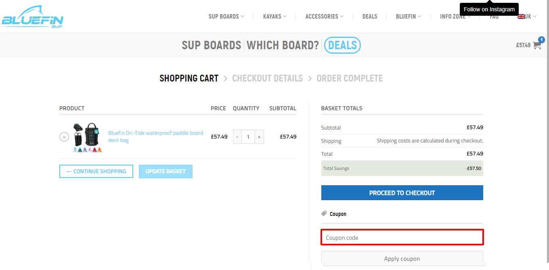Select the FAQ menu item
549x270 pixels.
pyautogui.click(x=494, y=17)
